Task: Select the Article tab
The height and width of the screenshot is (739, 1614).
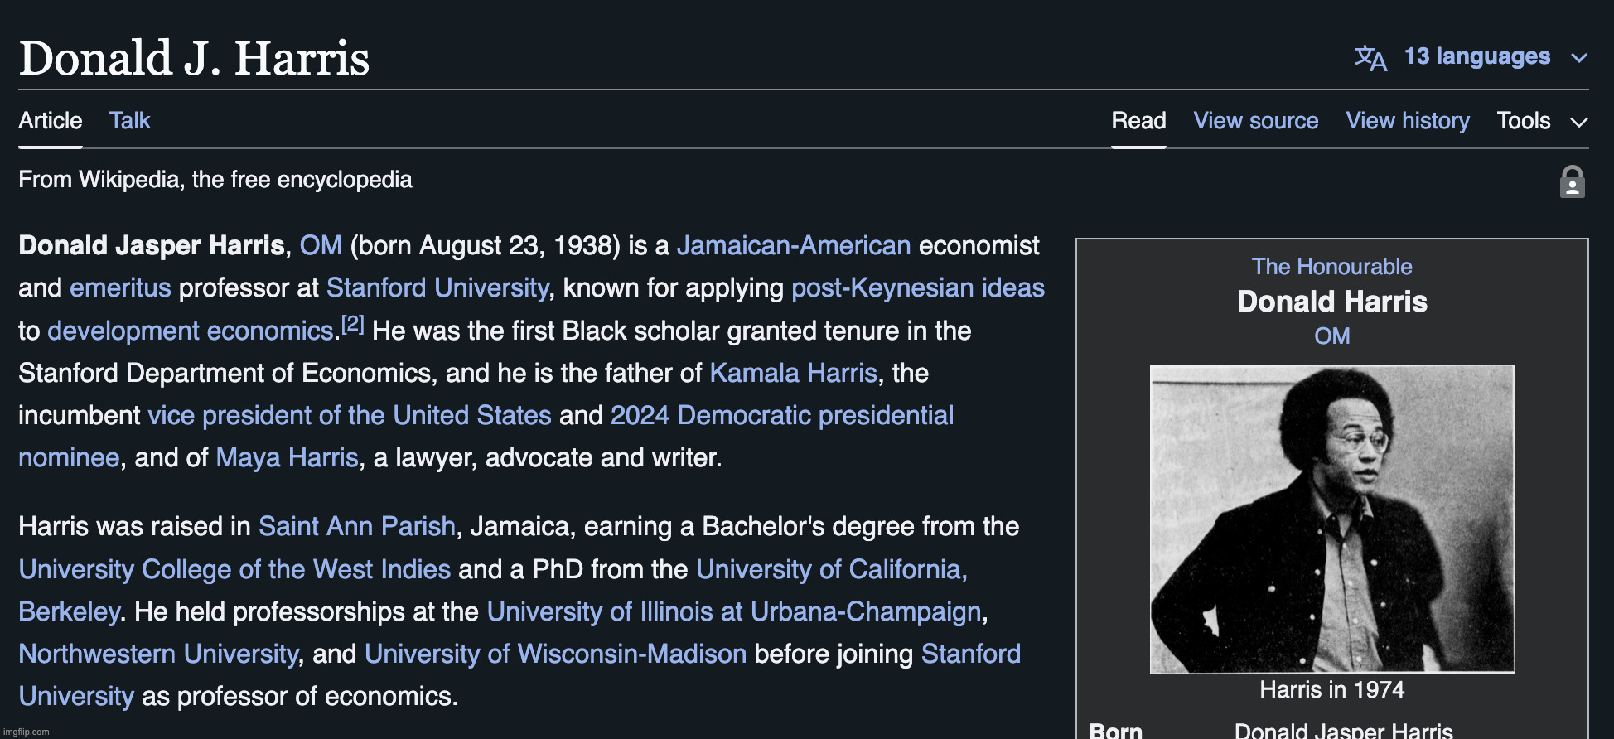Action: 51,121
